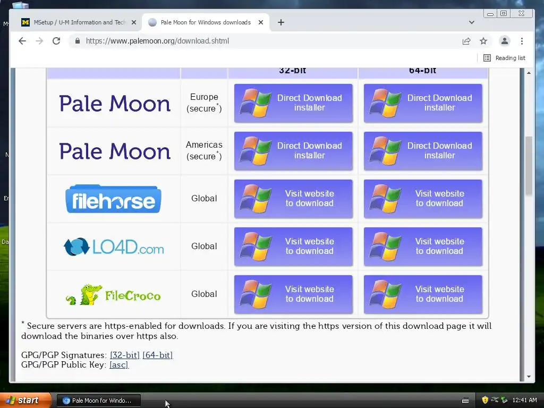Close the Pale Moon downloads tab
The width and height of the screenshot is (544, 408).
[x=261, y=22]
